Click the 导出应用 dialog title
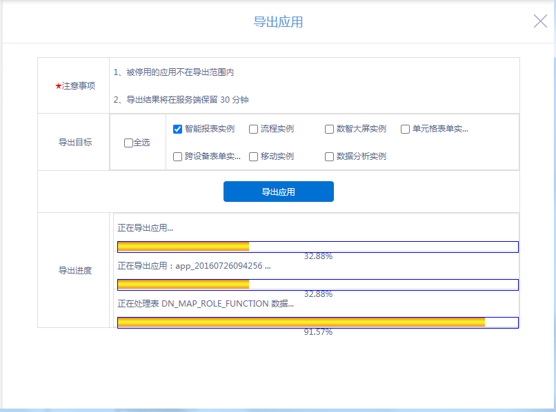The height and width of the screenshot is (412, 556). 278,22
